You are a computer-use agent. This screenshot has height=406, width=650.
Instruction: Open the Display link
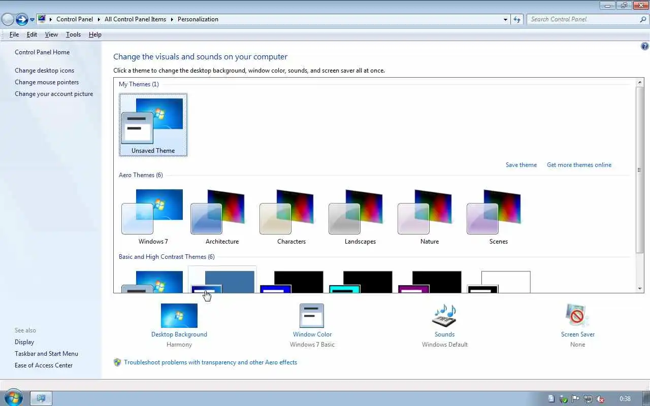[x=24, y=342]
